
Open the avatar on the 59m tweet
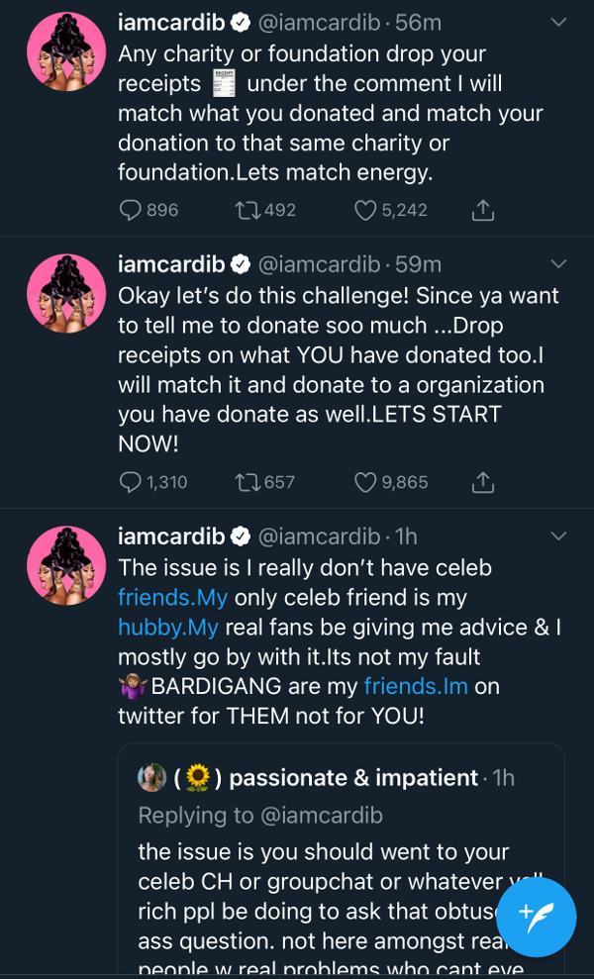(x=66, y=294)
